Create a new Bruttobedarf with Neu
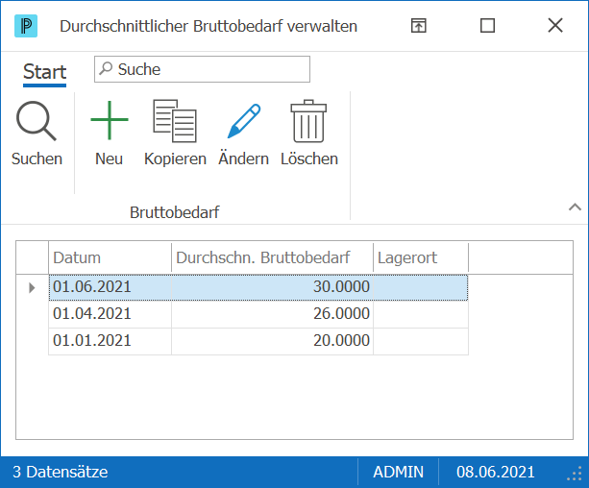This screenshot has height=488, width=589. tap(109, 134)
